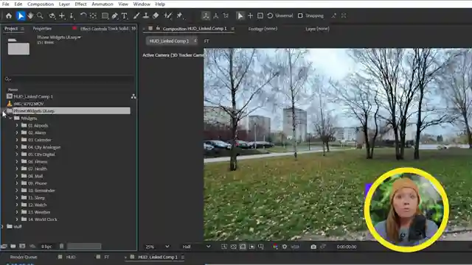Screen dimensions: 472x265
Task: Select the Pen tool
Action: coord(115,15)
